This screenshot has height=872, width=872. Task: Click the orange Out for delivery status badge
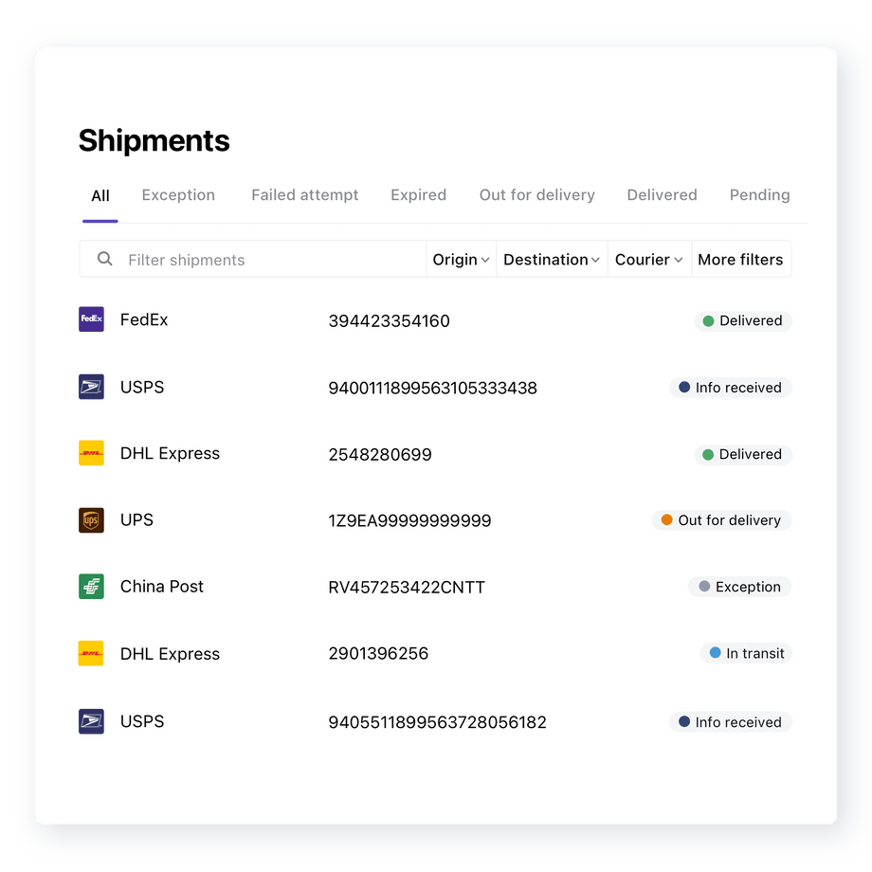pos(721,520)
